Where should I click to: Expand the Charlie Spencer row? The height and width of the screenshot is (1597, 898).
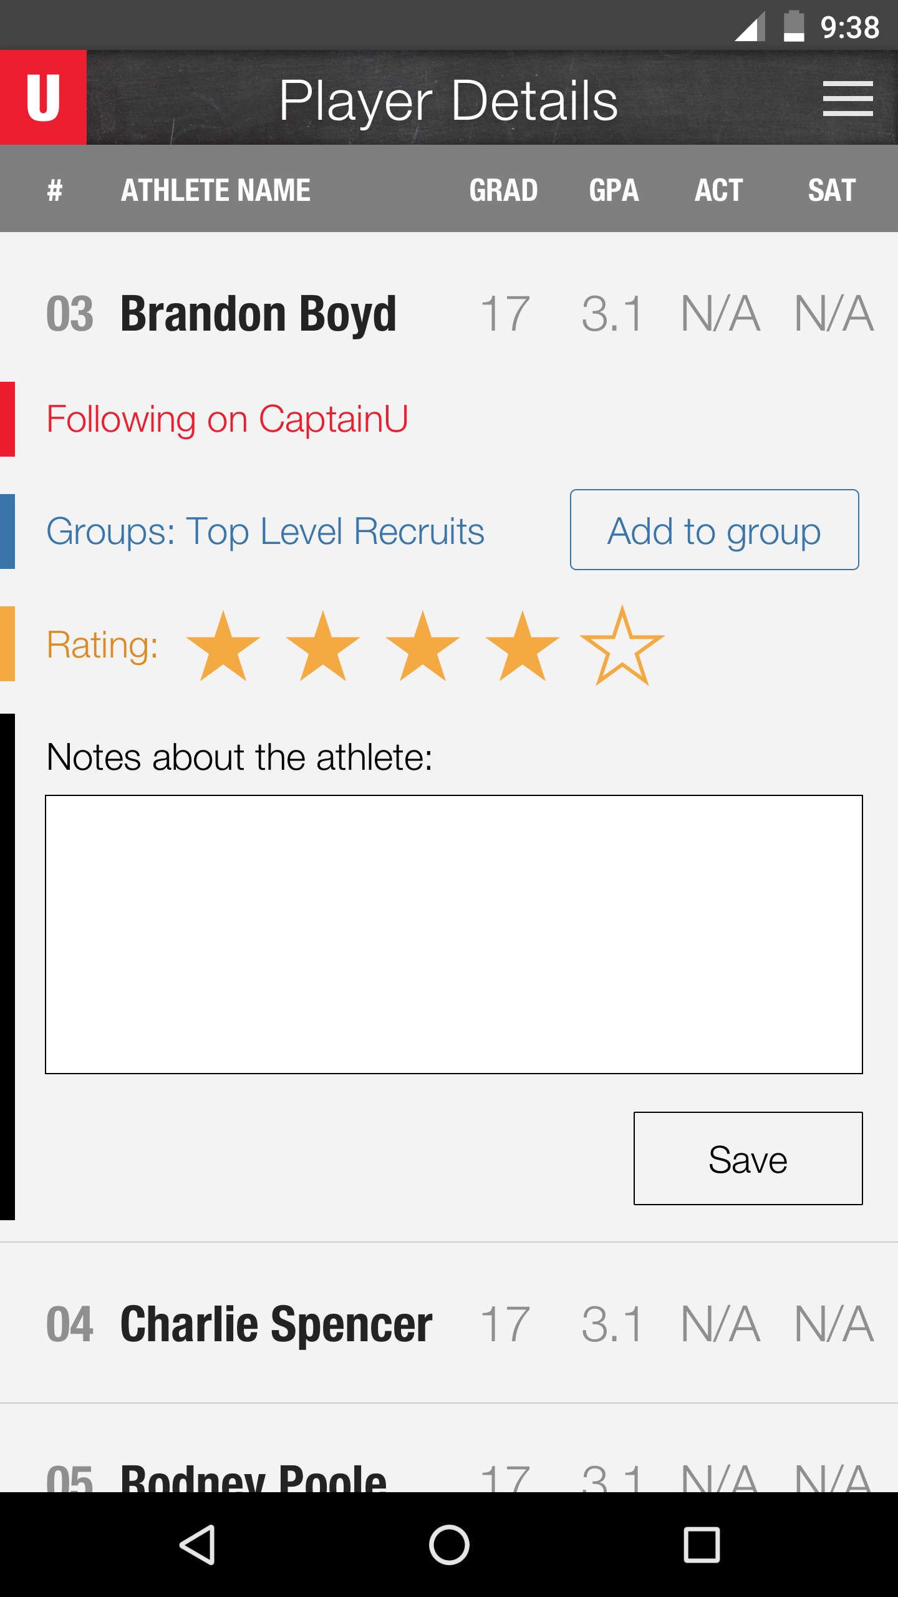click(x=449, y=1324)
